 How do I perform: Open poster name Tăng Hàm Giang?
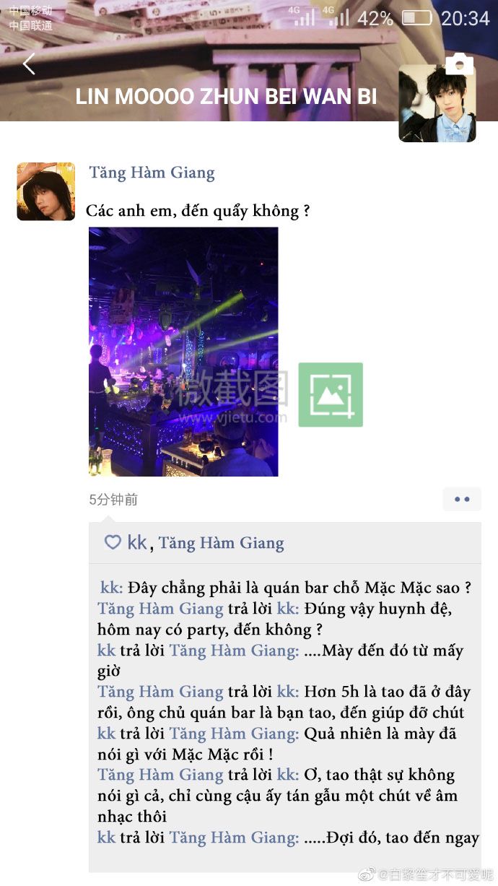[152, 173]
